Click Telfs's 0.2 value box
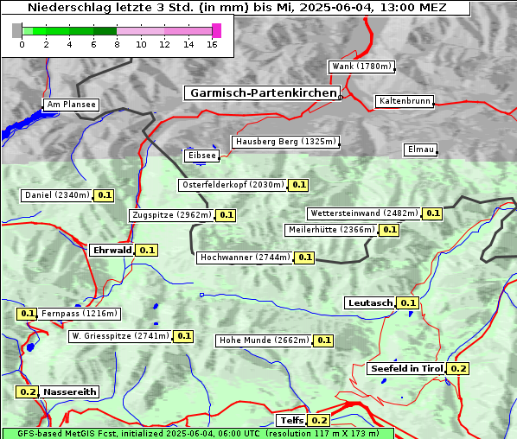517x439 pixels. click(319, 421)
